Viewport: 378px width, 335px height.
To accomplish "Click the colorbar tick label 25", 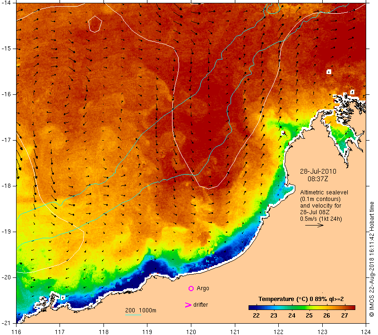I will pos(309,316).
